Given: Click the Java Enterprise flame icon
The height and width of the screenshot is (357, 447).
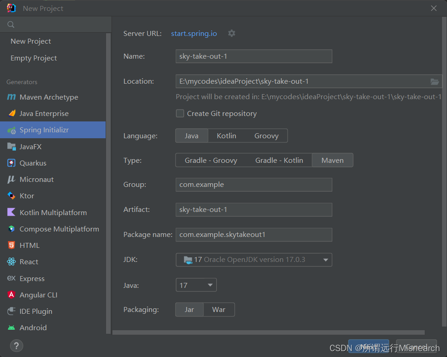Looking at the screenshot, I should 12,113.
